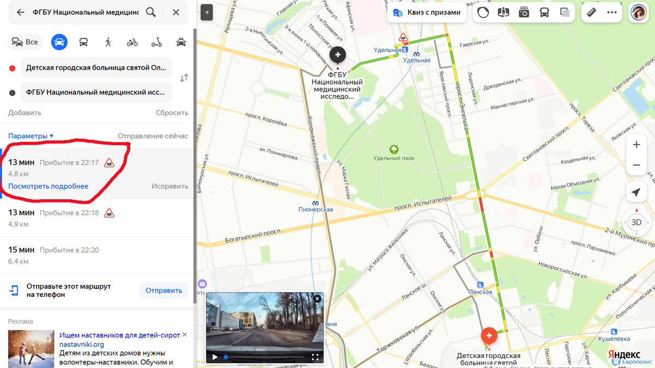This screenshot has width=655, height=368.
Task: Click the red hospital start marker on map
Action: (489, 335)
